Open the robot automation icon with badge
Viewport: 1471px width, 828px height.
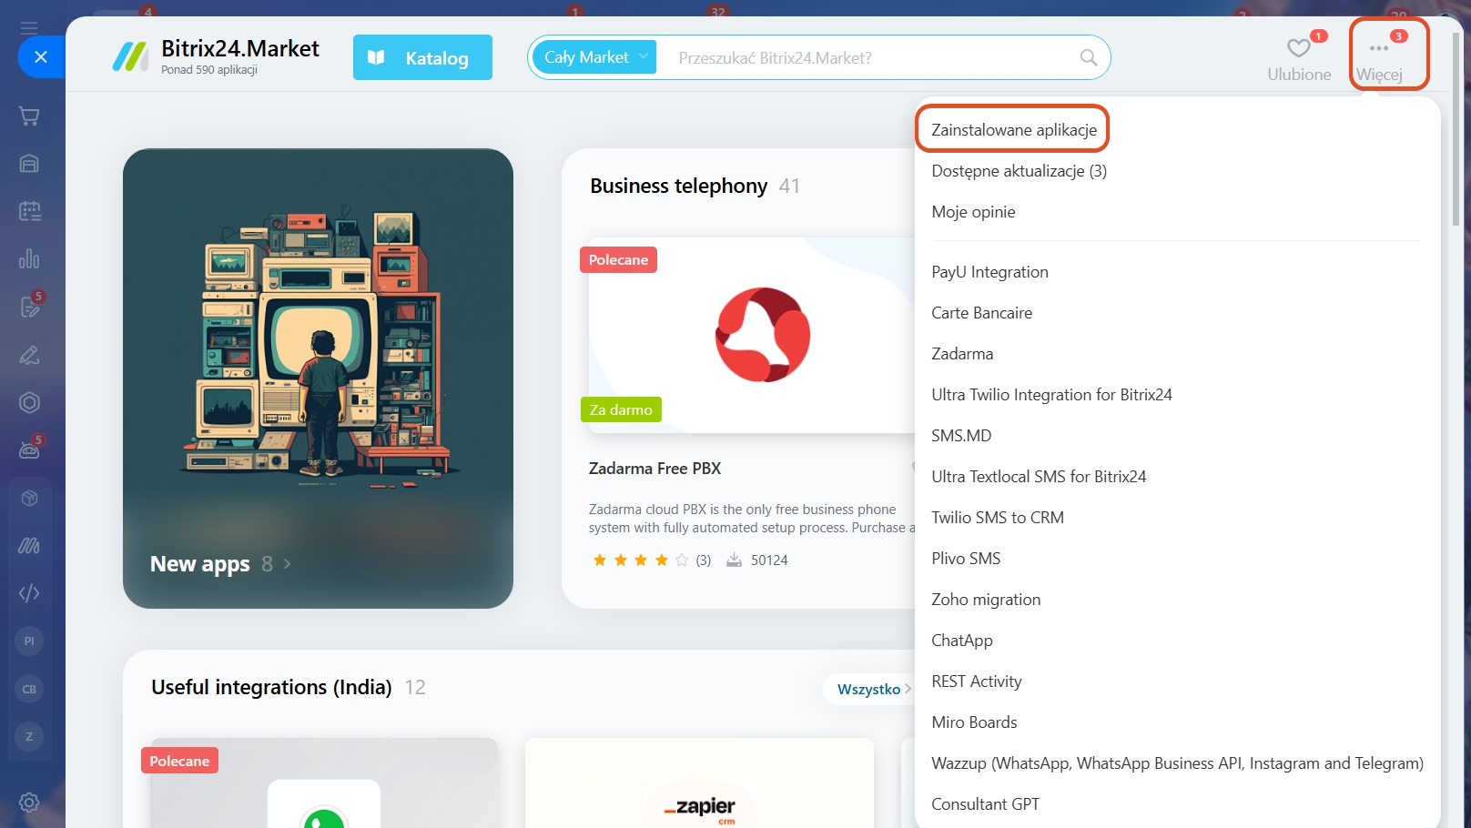click(x=29, y=449)
